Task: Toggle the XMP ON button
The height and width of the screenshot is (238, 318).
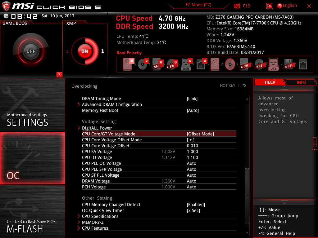Action: click(x=85, y=51)
